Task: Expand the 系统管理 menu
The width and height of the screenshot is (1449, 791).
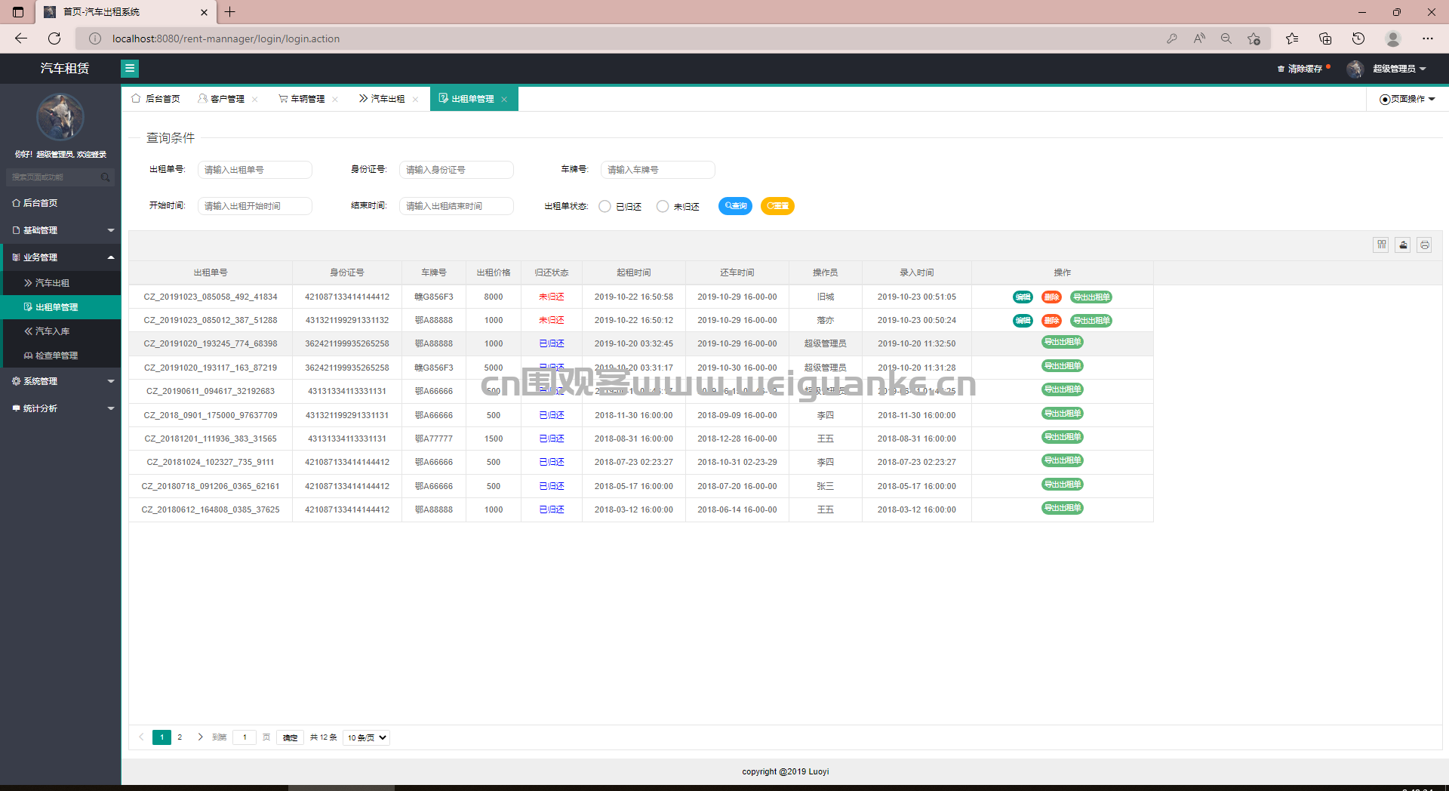Action: [x=60, y=381]
